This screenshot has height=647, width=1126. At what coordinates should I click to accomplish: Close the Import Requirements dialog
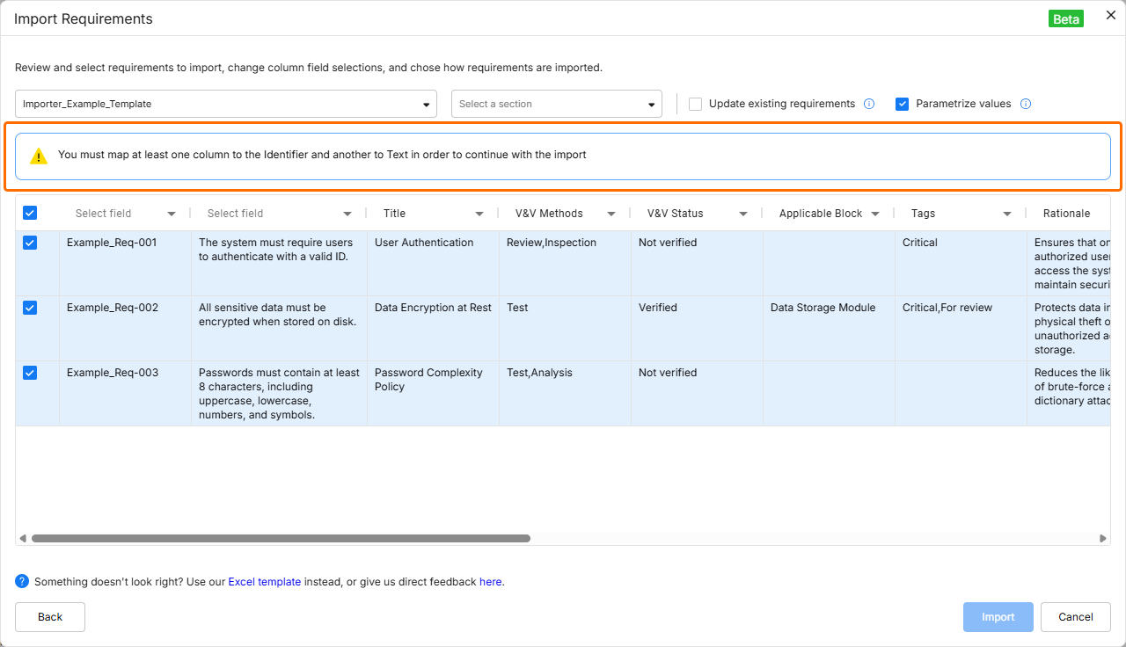1110,15
